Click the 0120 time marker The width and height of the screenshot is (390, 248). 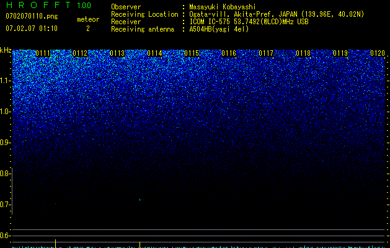coord(378,53)
